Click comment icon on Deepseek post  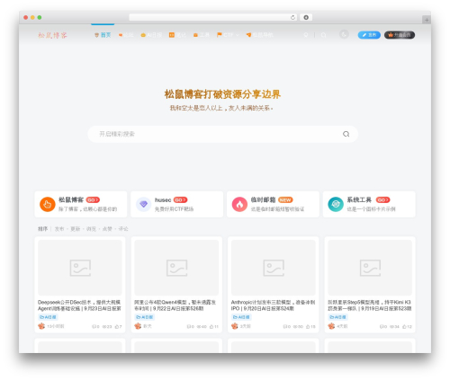click(94, 326)
